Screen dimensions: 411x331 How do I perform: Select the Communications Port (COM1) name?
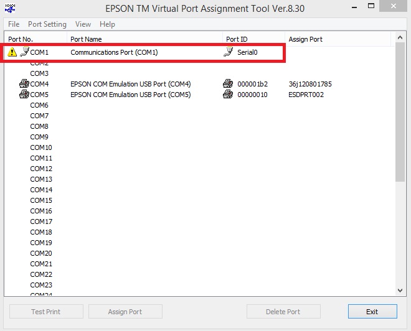114,52
